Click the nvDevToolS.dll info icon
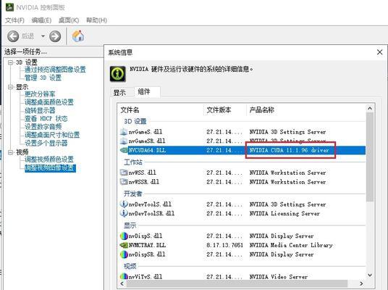Screen dimensions: 388x290 pos(124,204)
